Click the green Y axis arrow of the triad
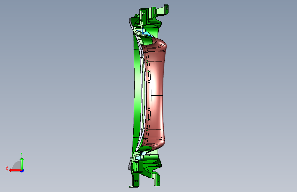This screenshot has height=192, width=297. point(22,163)
